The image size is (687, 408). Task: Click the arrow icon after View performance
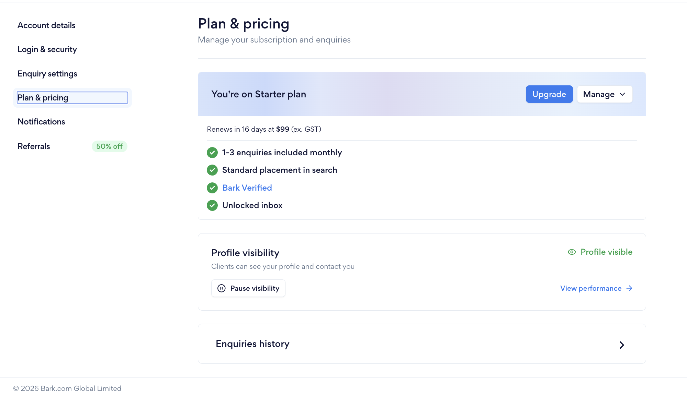[629, 288]
